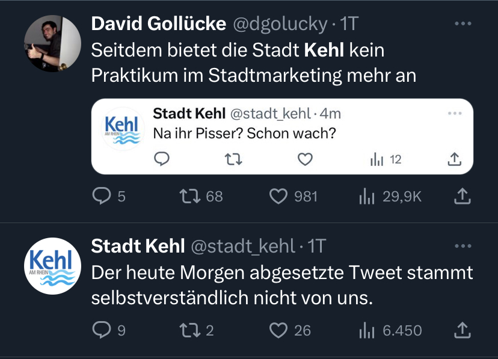View analytics showing 29,9K views

(367, 196)
